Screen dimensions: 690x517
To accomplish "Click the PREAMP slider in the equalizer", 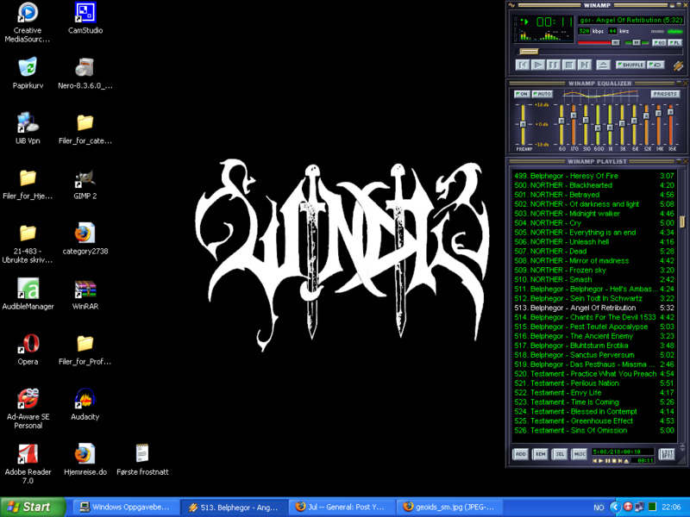I will point(523,125).
